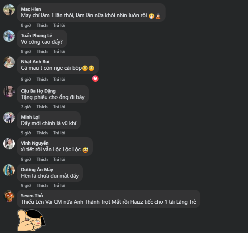Viewport: 248px width, 233px height.
Task: Open Tuấn Phong Lê's avatar
Action: [x=9, y=36]
